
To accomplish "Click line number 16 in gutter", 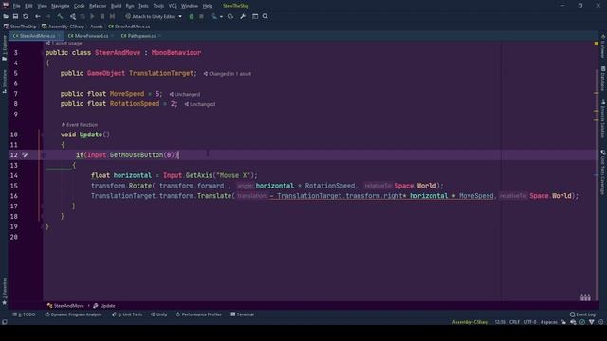I will coord(14,196).
